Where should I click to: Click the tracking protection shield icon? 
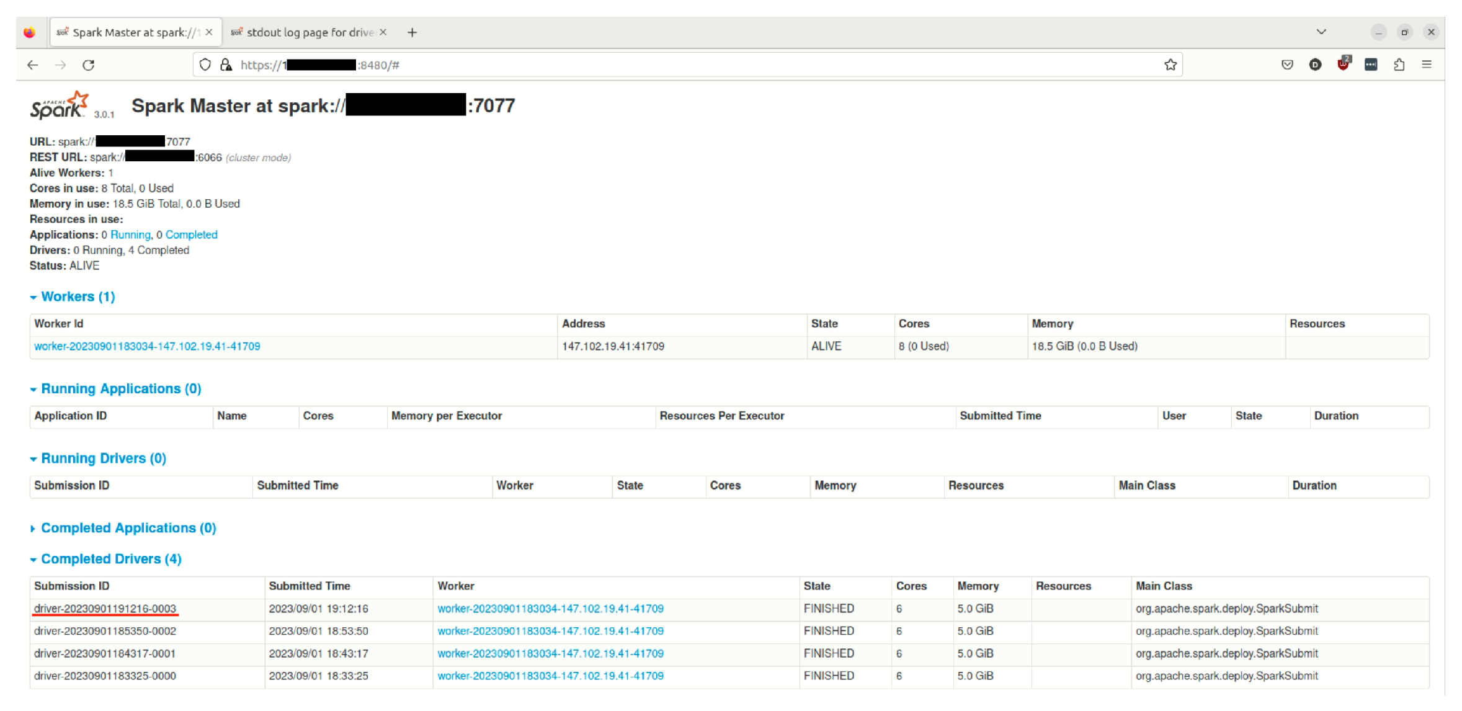click(x=205, y=65)
